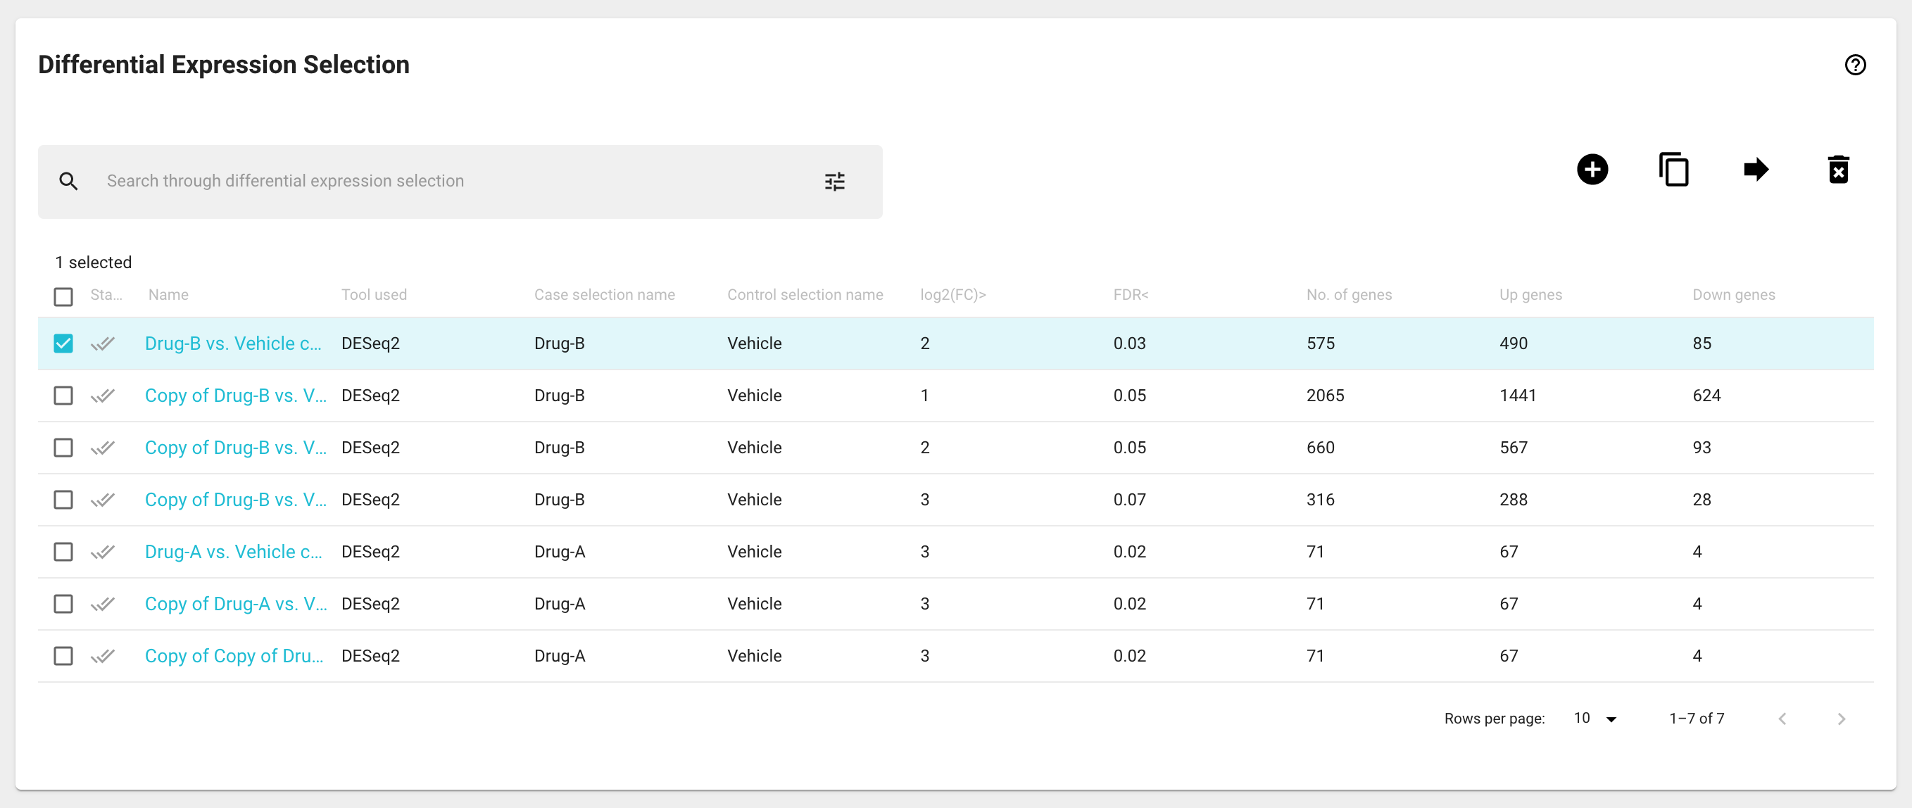This screenshot has height=808, width=1912.
Task: Open search filter options sliders icon
Action: point(834,181)
